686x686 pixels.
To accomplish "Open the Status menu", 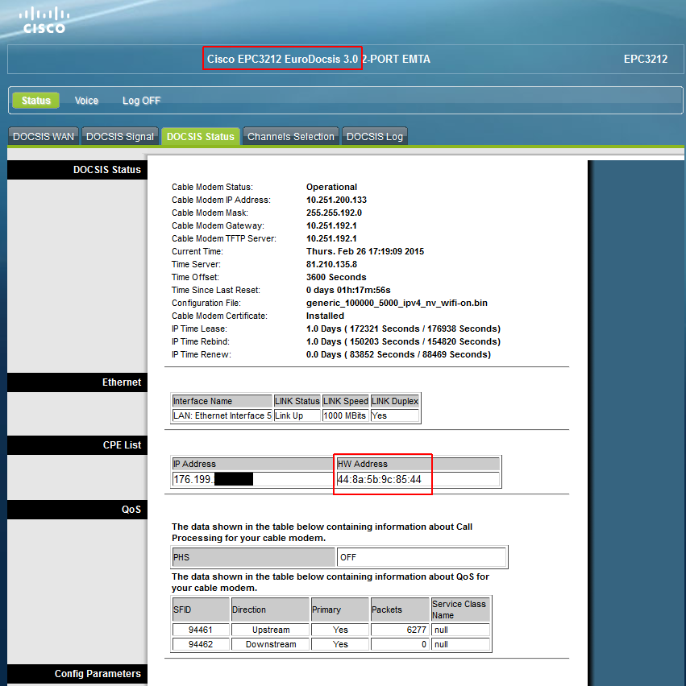I will 36,100.
